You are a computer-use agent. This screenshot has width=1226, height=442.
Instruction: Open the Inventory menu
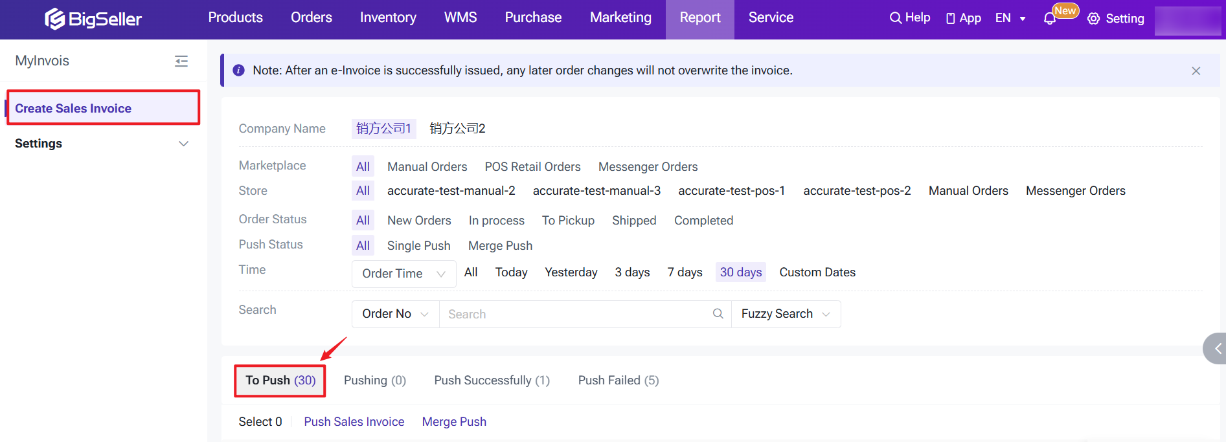click(x=388, y=18)
